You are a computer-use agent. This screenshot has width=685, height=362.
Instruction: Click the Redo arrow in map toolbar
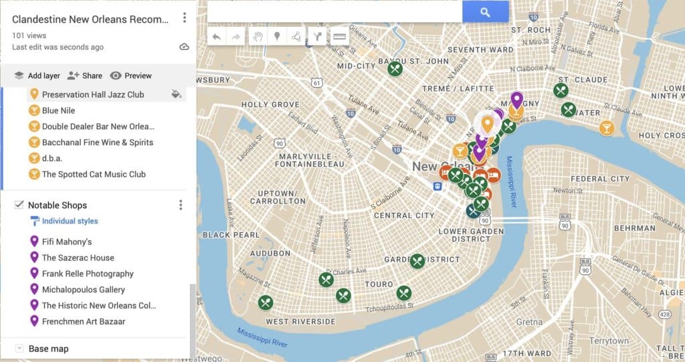(x=235, y=36)
